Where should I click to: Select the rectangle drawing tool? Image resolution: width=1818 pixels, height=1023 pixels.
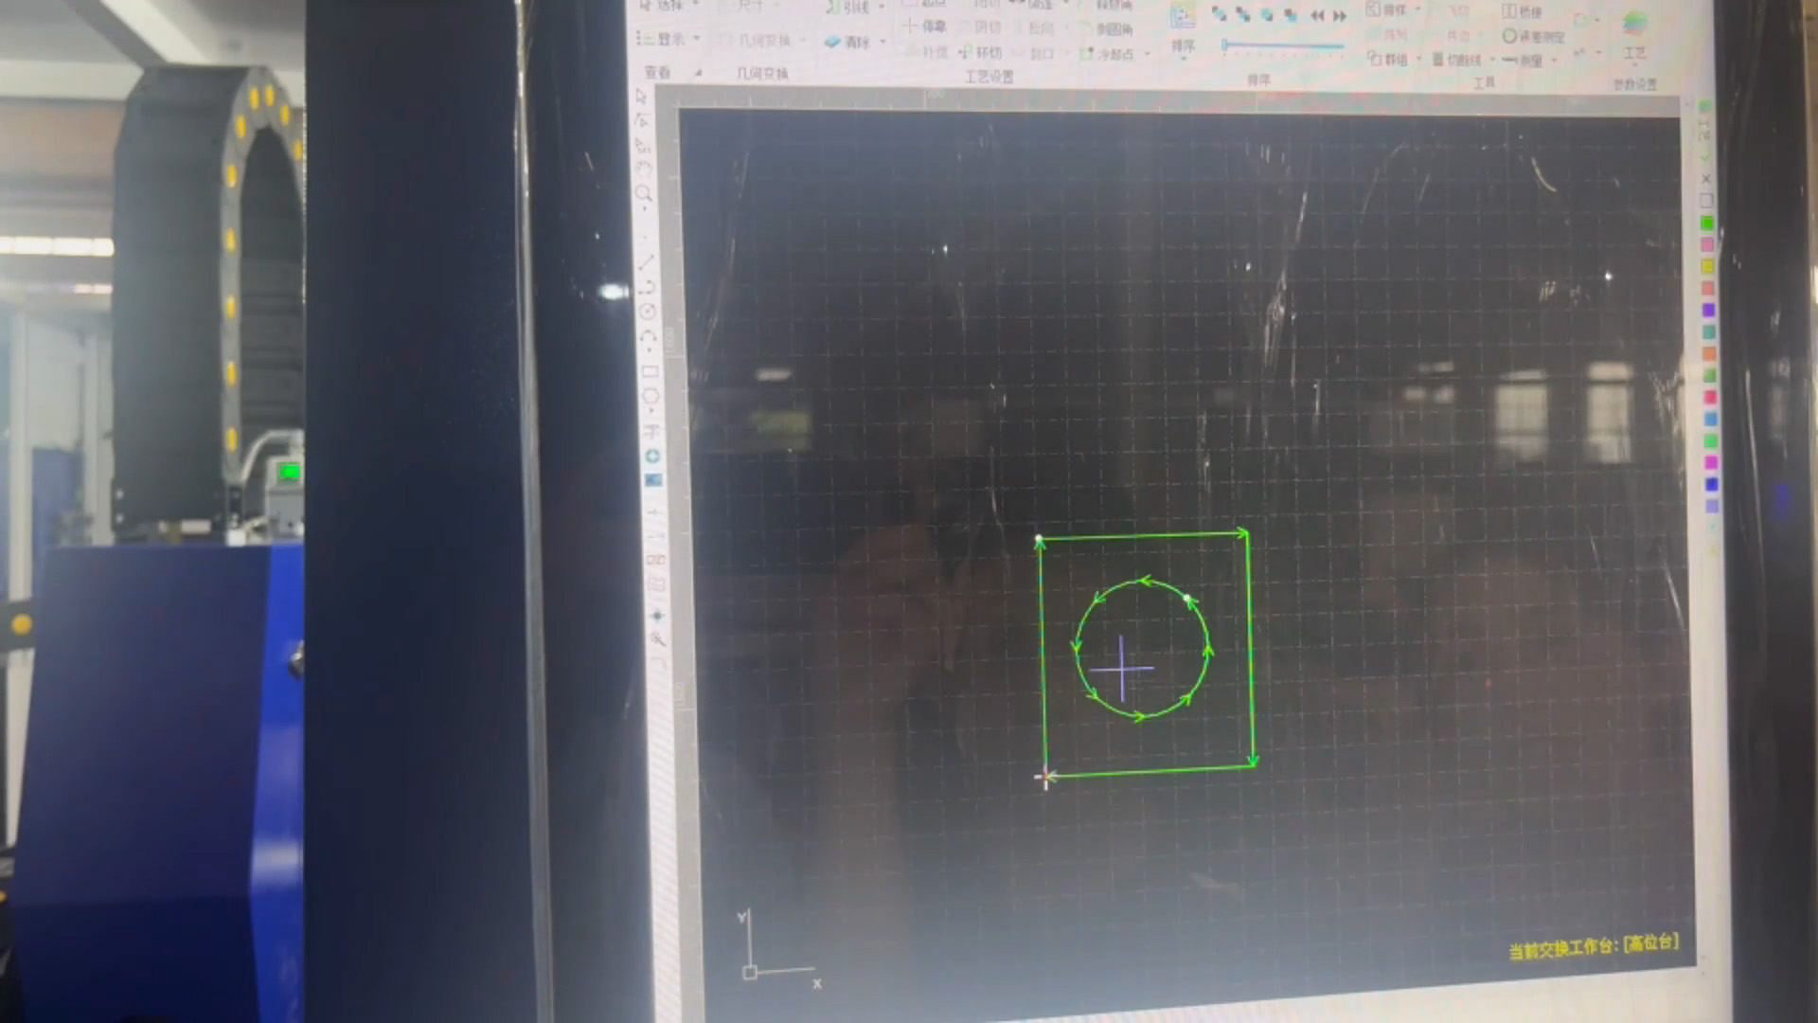(650, 371)
